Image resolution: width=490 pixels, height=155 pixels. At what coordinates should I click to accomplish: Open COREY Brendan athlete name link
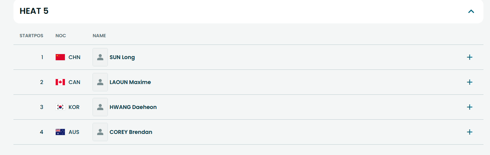(131, 132)
